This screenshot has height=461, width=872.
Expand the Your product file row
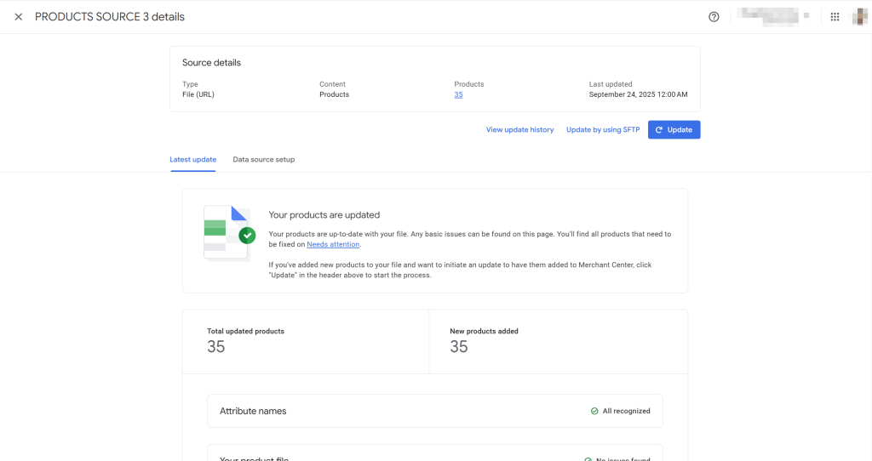coord(434,456)
